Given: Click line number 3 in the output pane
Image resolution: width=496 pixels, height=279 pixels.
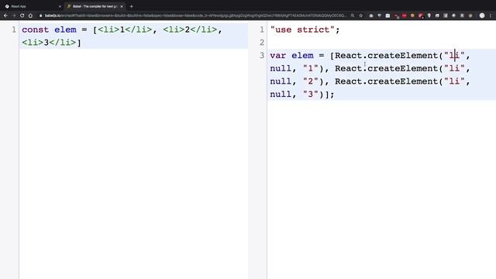Looking at the screenshot, I should pyautogui.click(x=262, y=56).
